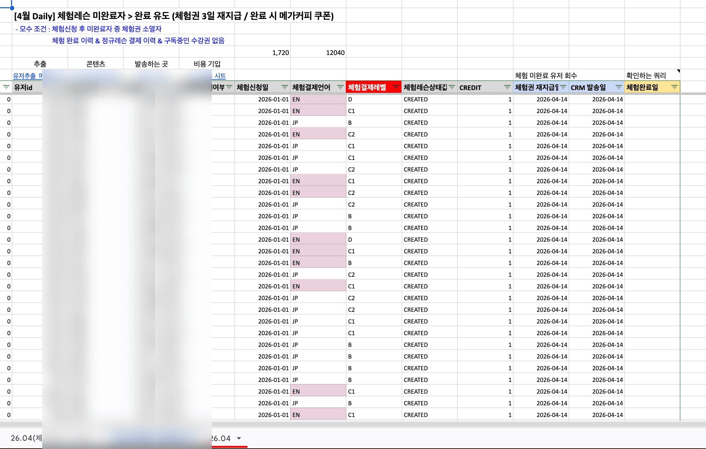The image size is (706, 449).
Task: Open filter icon on 체험완료일 column
Action: (x=674, y=87)
